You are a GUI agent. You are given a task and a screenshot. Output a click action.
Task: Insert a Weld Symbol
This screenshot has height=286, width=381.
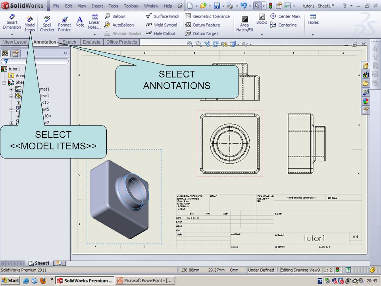pos(162,25)
